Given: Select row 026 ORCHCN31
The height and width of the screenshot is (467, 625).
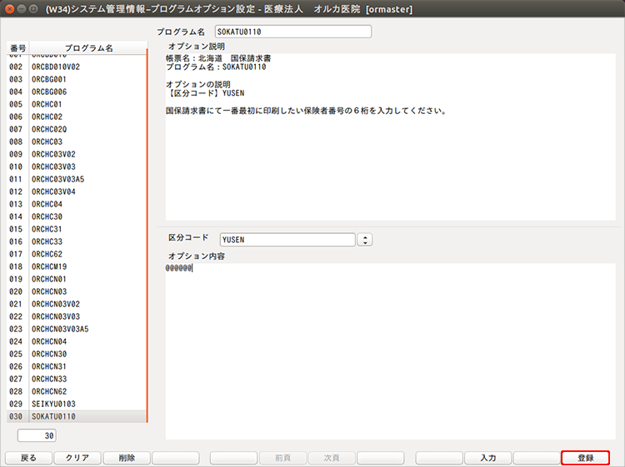Looking at the screenshot, I should pos(77,366).
